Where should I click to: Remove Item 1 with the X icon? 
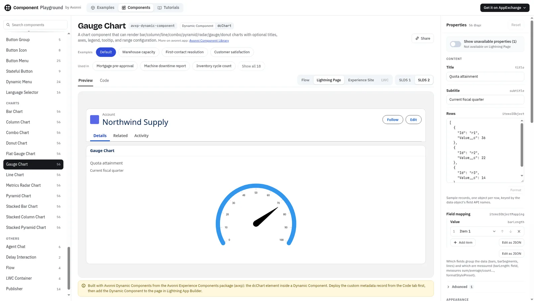pyautogui.click(x=519, y=231)
